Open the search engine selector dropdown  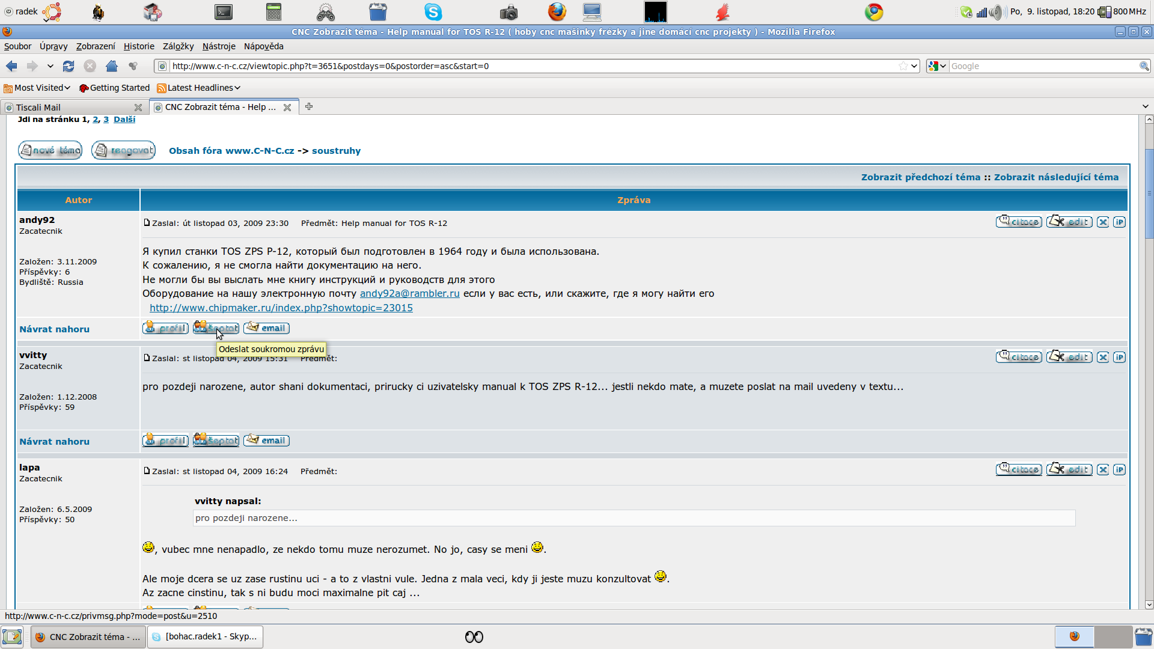point(937,66)
